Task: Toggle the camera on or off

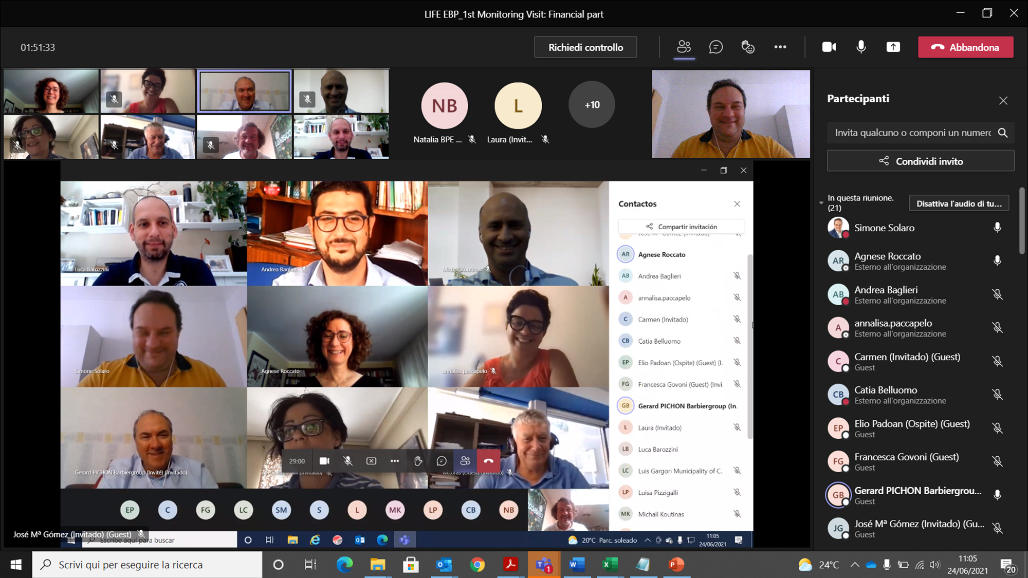Action: 829,47
